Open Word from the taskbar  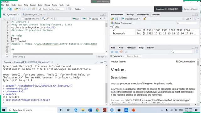(90, 110)
